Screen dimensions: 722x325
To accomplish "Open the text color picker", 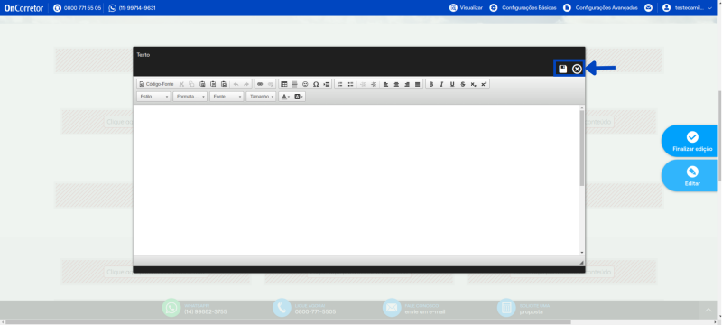I will click(x=285, y=97).
